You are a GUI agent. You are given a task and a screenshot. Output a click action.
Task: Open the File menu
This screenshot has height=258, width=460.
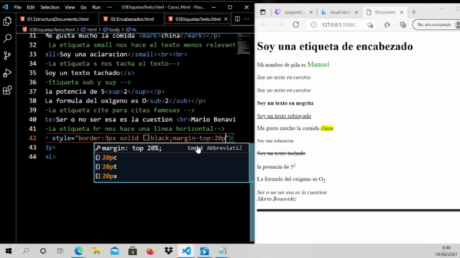17,7
